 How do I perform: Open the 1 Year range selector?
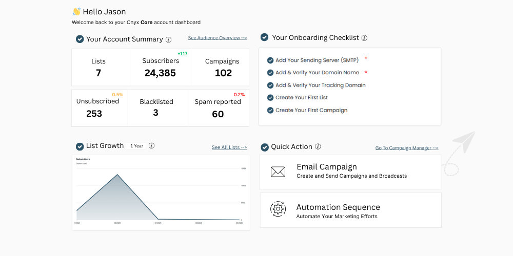136,146
